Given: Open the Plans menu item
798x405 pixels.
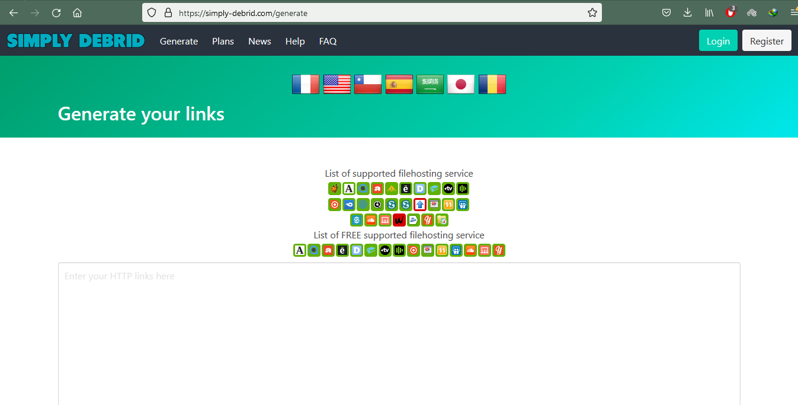Looking at the screenshot, I should [x=223, y=41].
